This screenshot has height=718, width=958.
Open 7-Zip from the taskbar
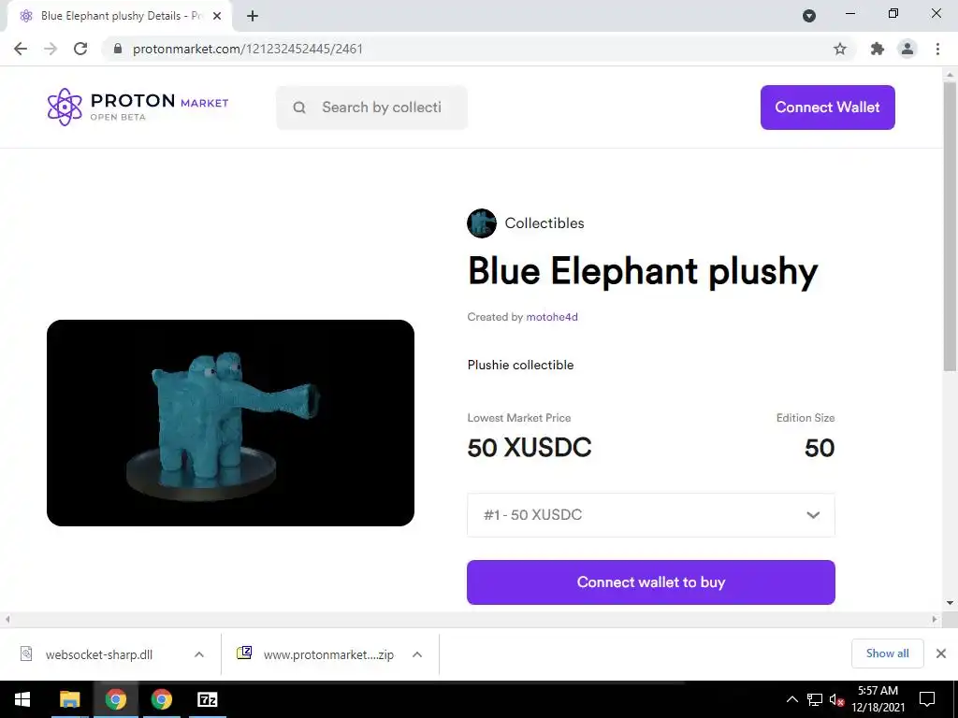(x=208, y=699)
